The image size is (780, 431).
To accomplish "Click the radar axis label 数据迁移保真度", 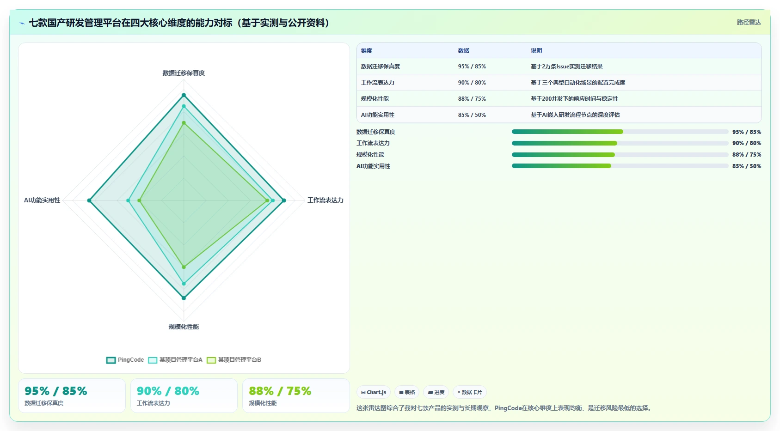I will [x=184, y=73].
